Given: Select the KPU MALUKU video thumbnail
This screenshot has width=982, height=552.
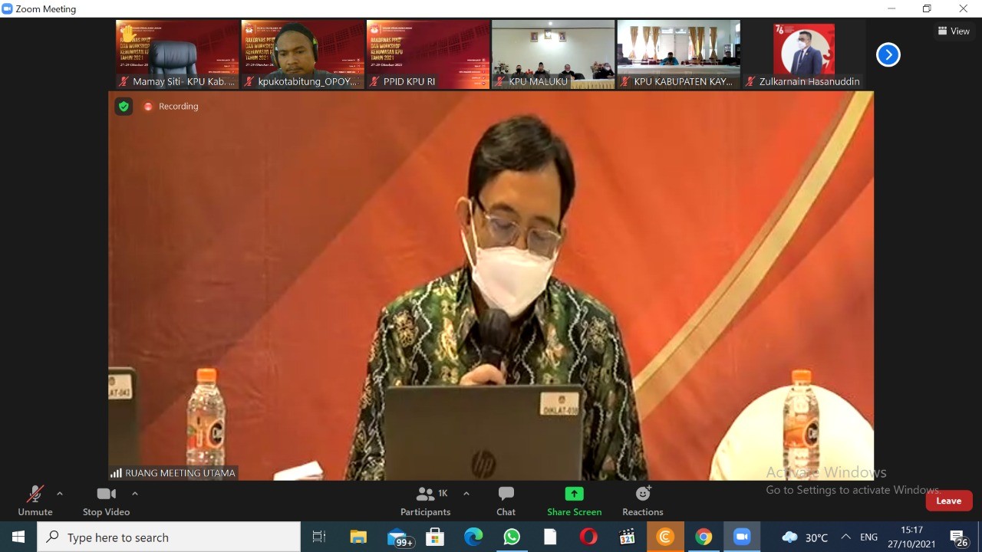Looking at the screenshot, I should 553,54.
